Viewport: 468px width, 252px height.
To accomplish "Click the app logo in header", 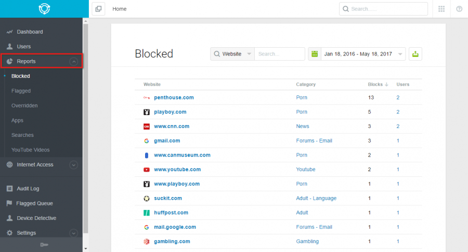I will (x=44, y=9).
